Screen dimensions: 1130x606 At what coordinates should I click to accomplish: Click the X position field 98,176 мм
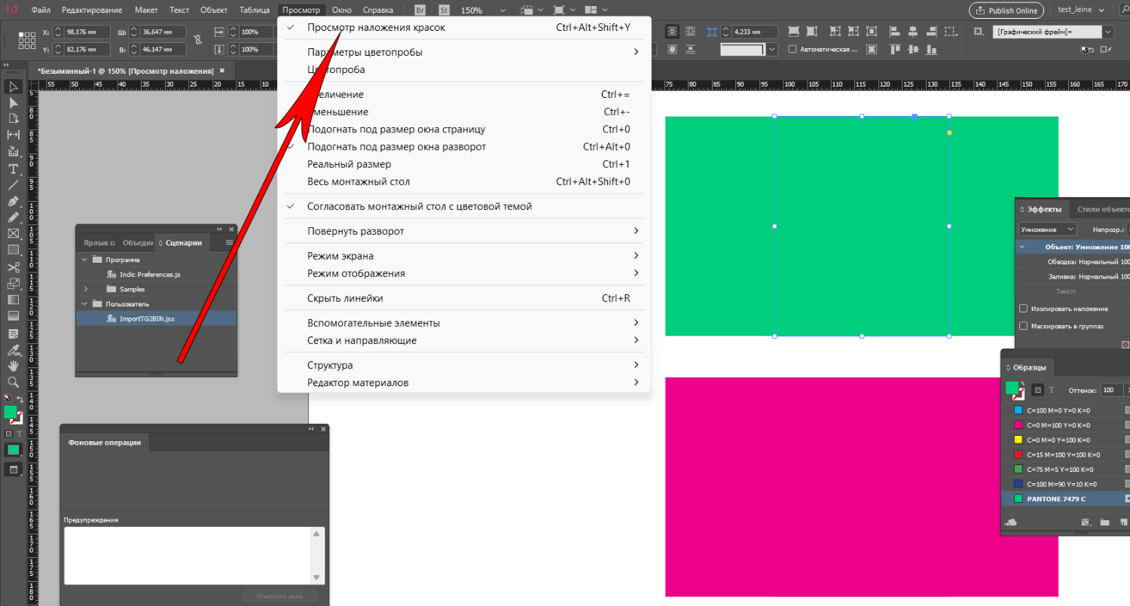(87, 32)
